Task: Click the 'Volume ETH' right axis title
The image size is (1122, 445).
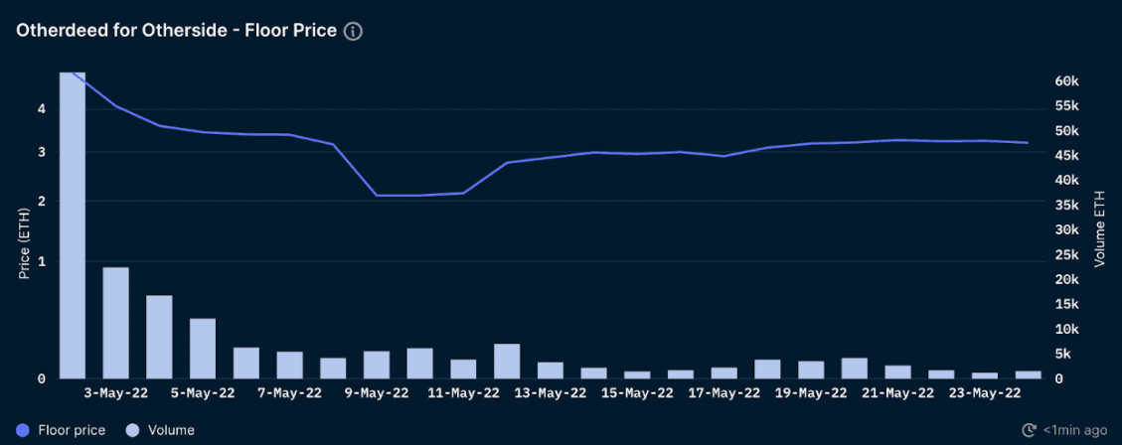Action: tap(1099, 229)
